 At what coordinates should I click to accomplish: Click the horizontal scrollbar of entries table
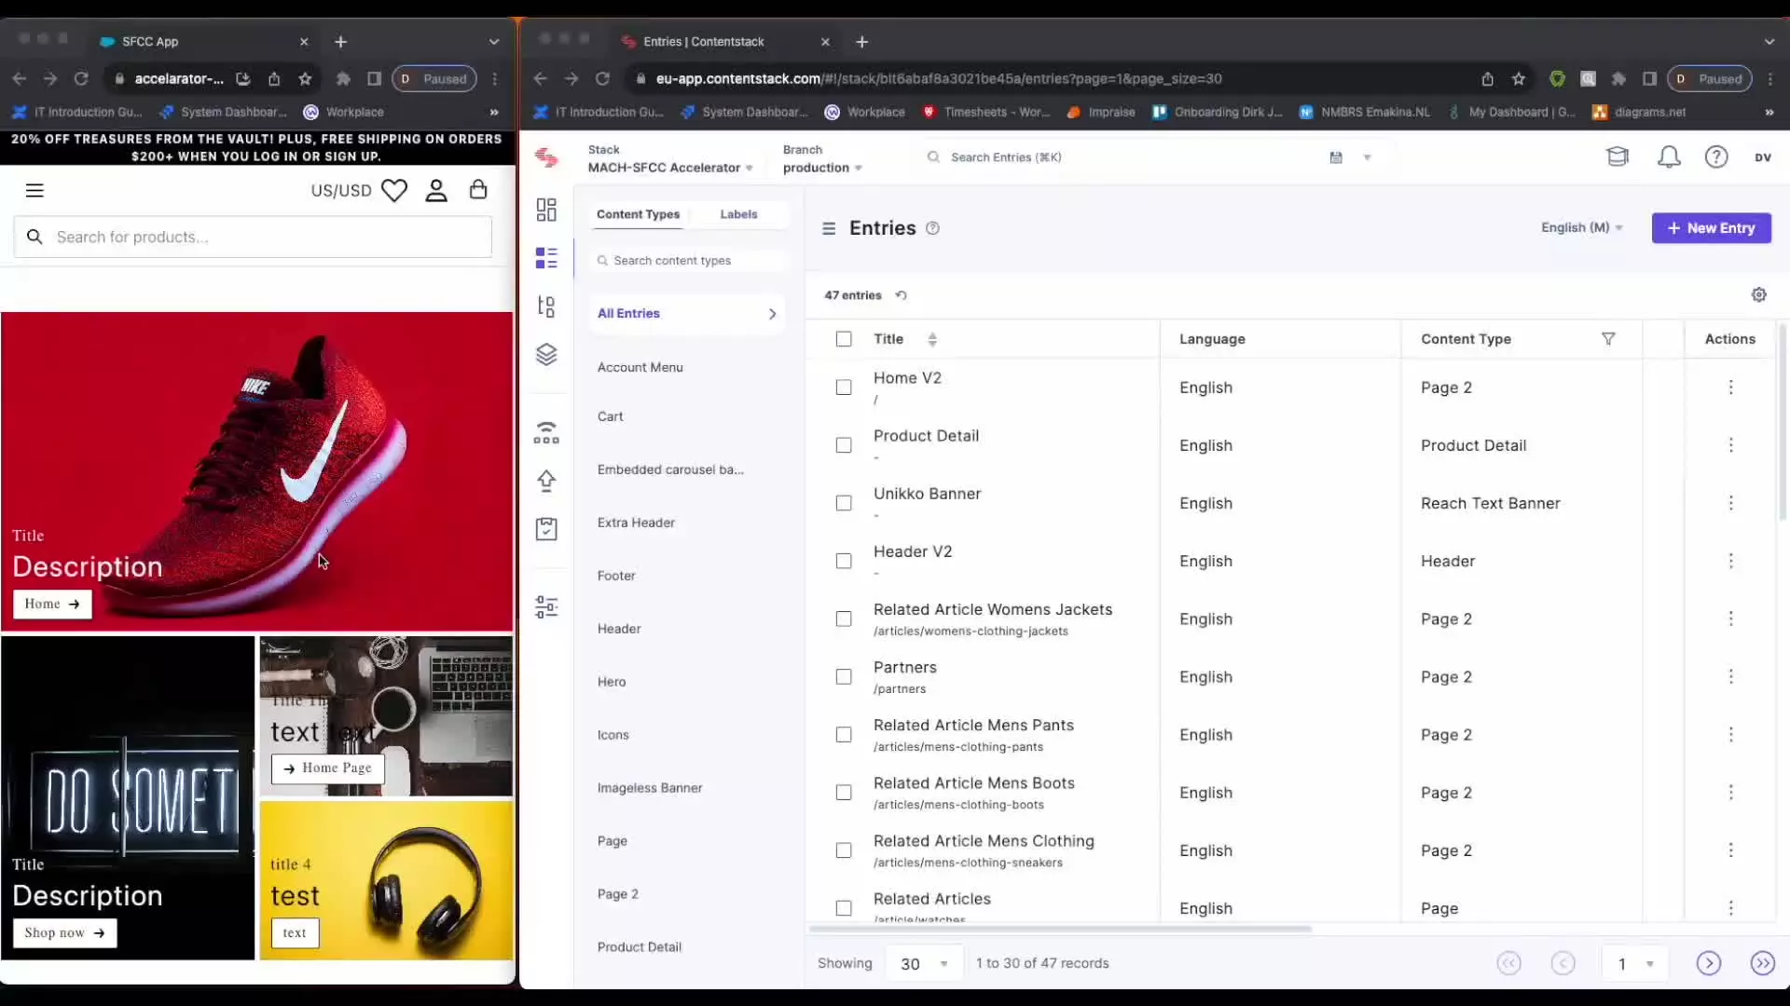(1060, 929)
